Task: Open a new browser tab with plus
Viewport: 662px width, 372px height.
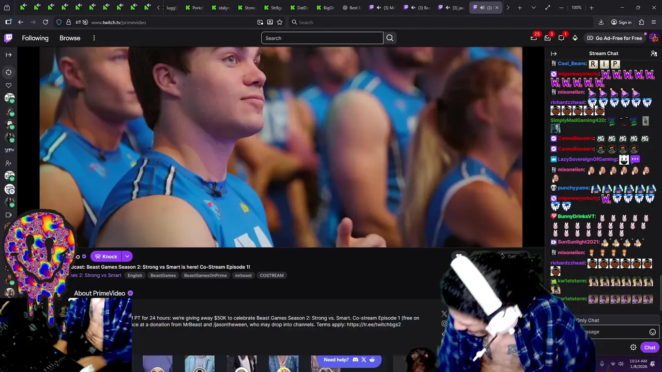Action: pyautogui.click(x=520, y=8)
